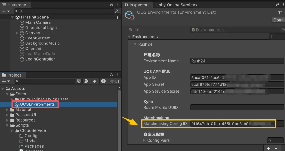Image resolution: width=285 pixels, height=151 pixels.
Task: Click Open button in Inspector
Action: point(278,20)
